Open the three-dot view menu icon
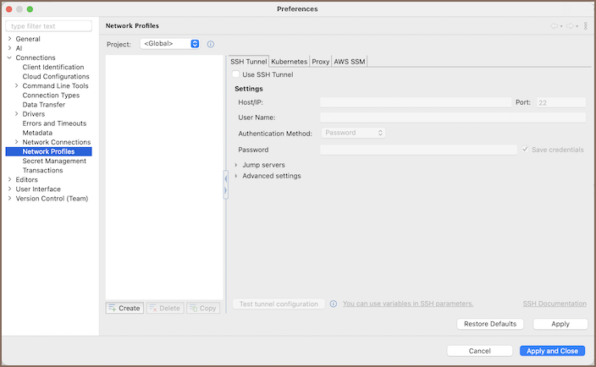This screenshot has height=367, width=596. coord(585,26)
